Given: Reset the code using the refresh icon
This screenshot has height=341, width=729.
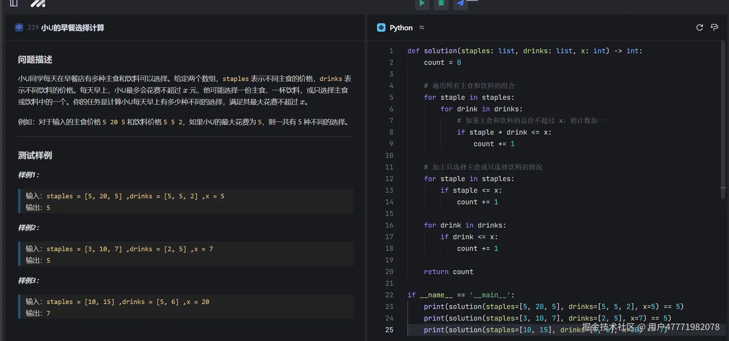Looking at the screenshot, I should point(699,27).
